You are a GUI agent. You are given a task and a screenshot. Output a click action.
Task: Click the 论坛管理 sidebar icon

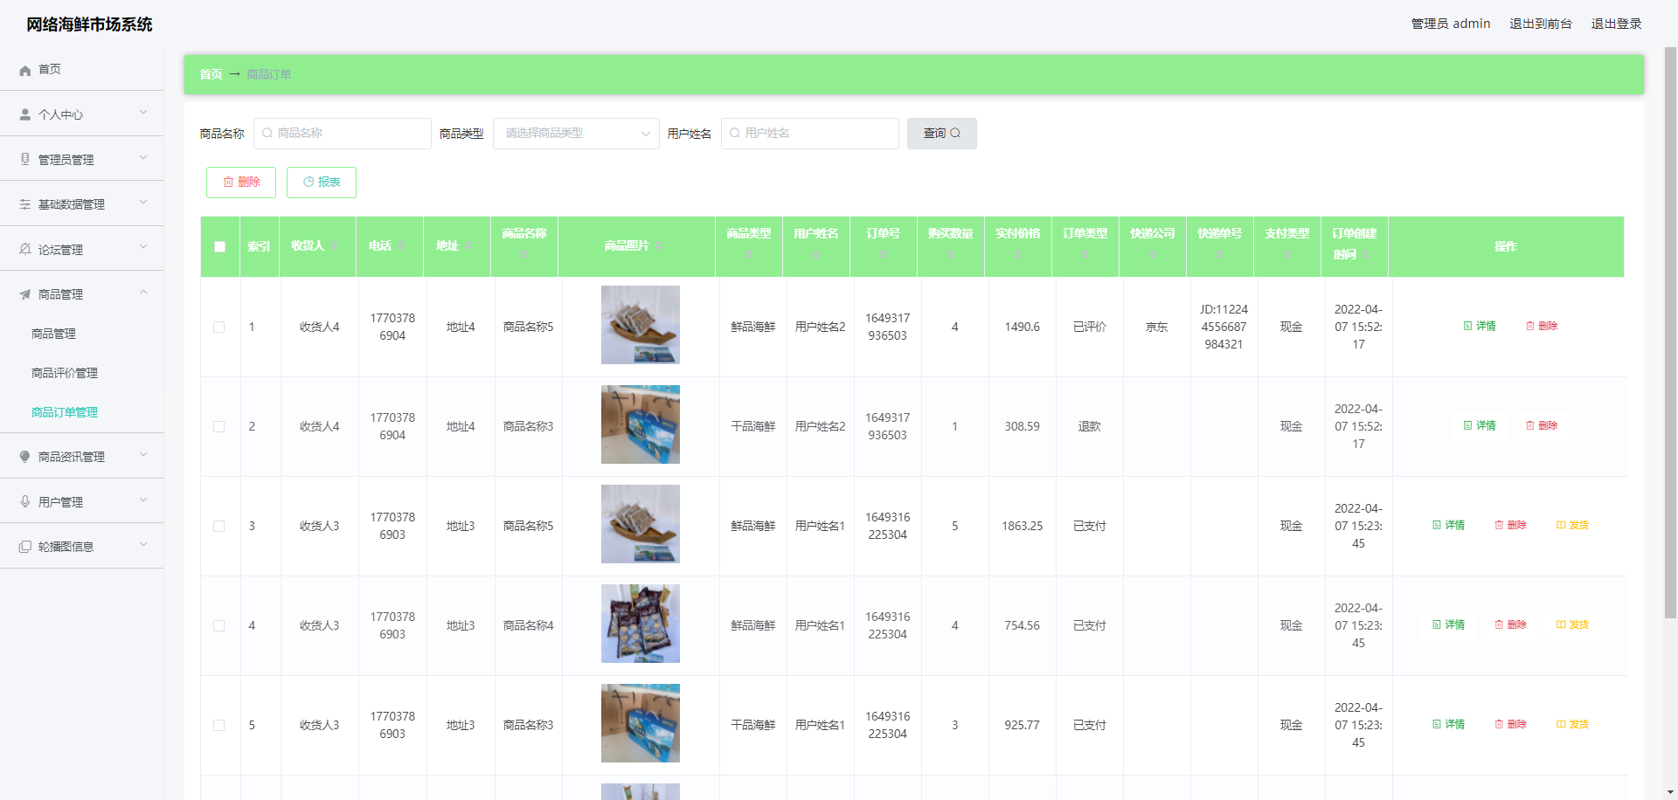coord(25,249)
